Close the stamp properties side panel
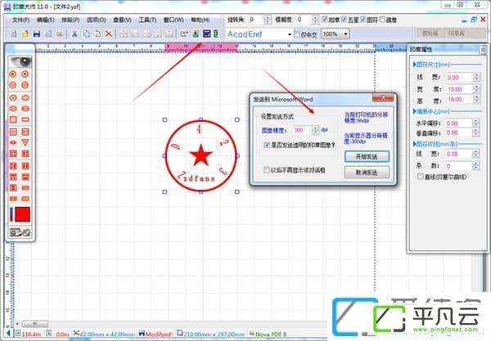The width and height of the screenshot is (491, 341). 483,49
